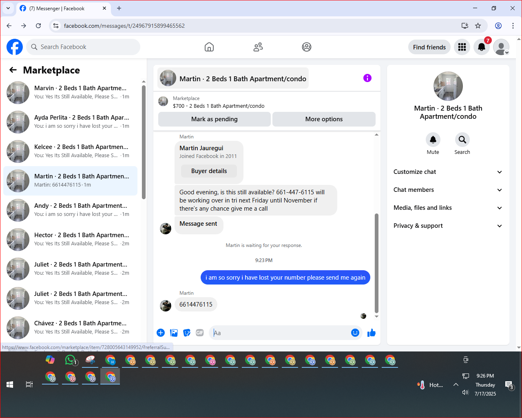Image resolution: width=522 pixels, height=418 pixels.
Task: Open Windows Start menu
Action: click(10, 385)
